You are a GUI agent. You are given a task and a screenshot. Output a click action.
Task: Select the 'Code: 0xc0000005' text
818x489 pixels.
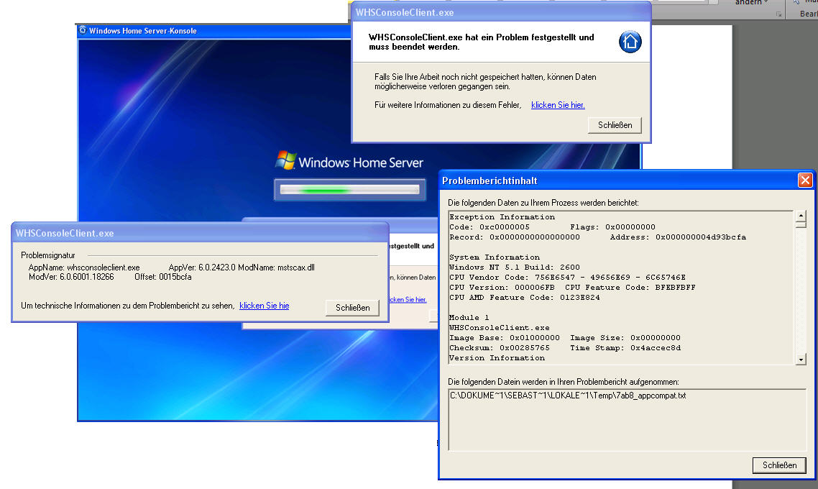coord(490,227)
